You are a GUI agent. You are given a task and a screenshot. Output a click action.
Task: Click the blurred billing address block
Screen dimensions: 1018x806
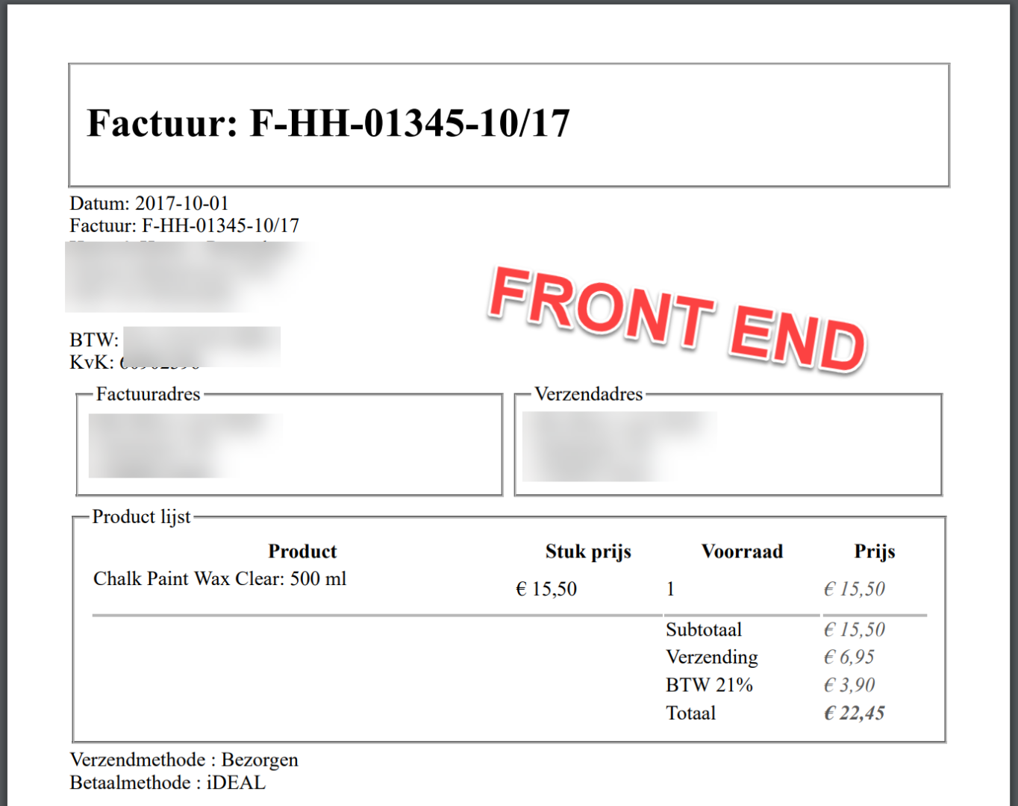point(183,445)
